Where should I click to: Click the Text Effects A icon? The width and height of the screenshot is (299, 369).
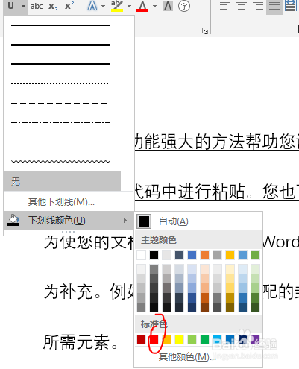(92, 6)
